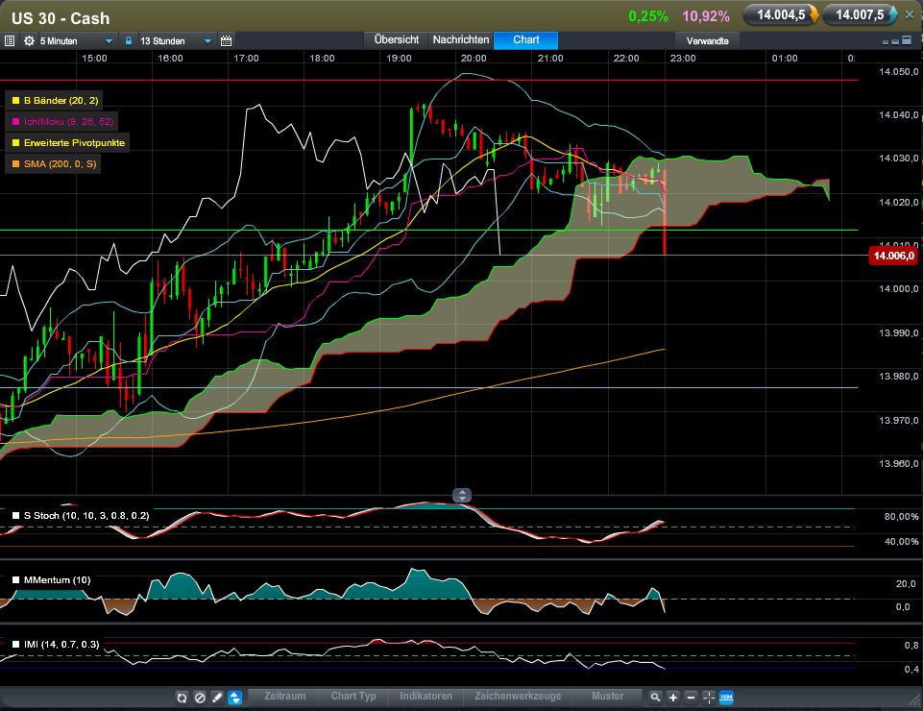
Task: Open the Indikatoren menu
Action: click(x=425, y=696)
